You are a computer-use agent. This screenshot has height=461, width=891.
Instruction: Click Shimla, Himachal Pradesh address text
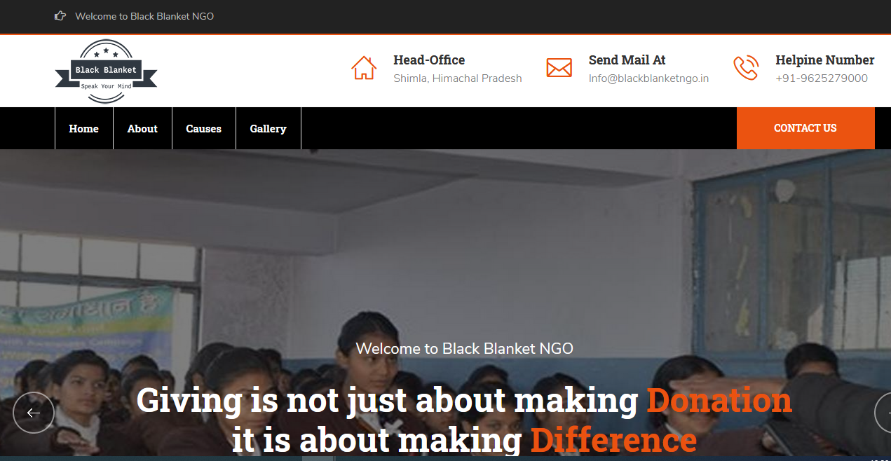(458, 78)
